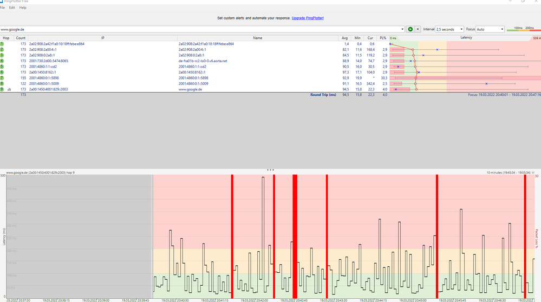Viewport: 541px width, 302px height.
Task: Click the red packet loss bar near 20:41:30
Action: point(232,237)
